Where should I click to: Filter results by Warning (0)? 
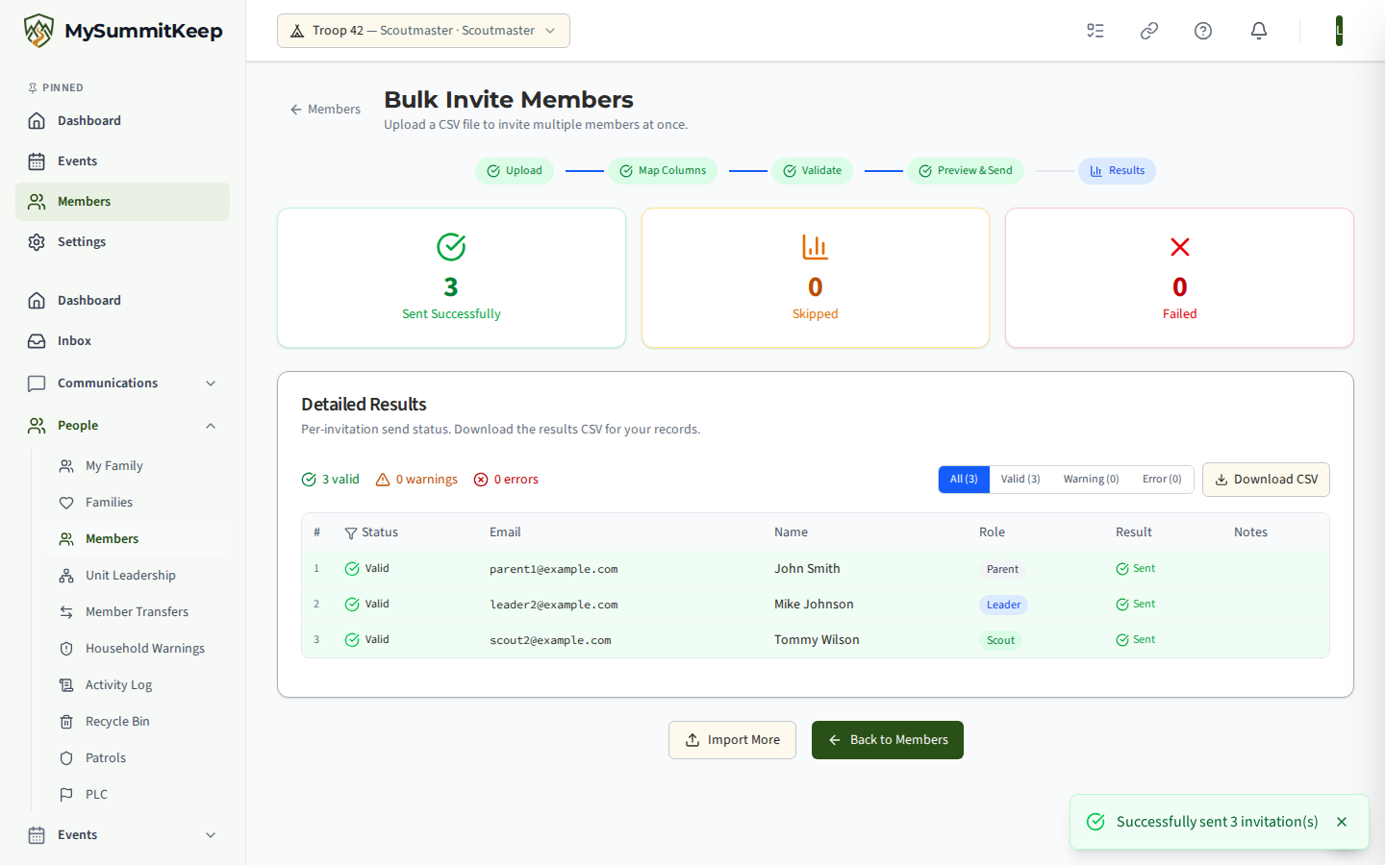pos(1092,480)
